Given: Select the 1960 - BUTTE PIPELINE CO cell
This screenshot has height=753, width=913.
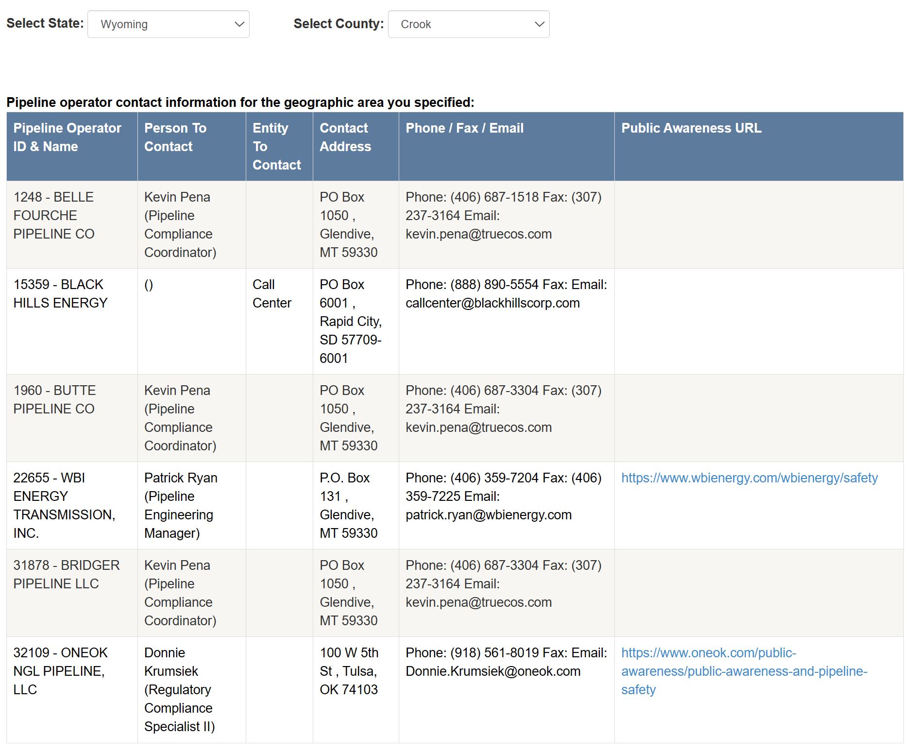Looking at the screenshot, I should 72,418.
